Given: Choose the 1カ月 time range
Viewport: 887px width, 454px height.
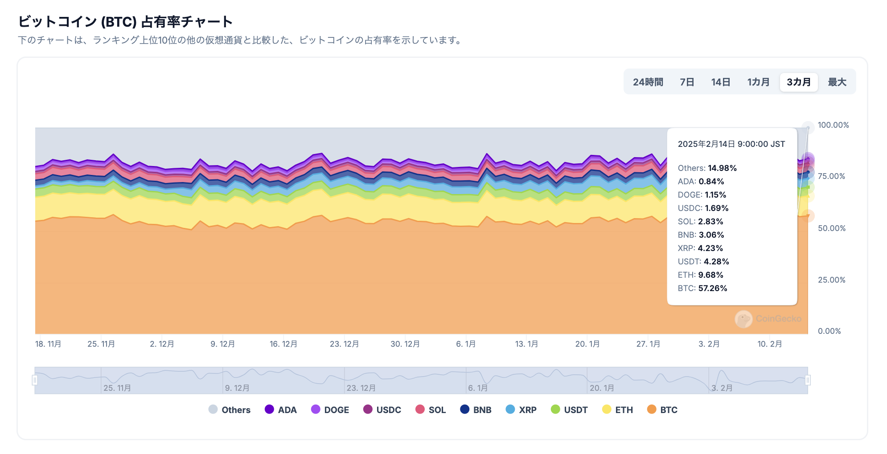Looking at the screenshot, I should point(758,82).
